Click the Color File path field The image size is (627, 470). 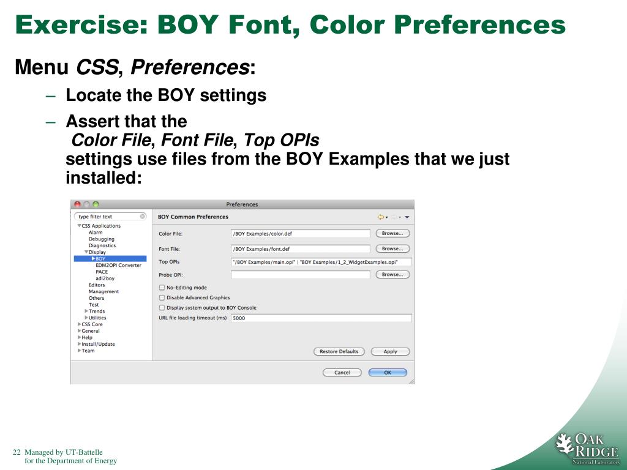pos(301,233)
